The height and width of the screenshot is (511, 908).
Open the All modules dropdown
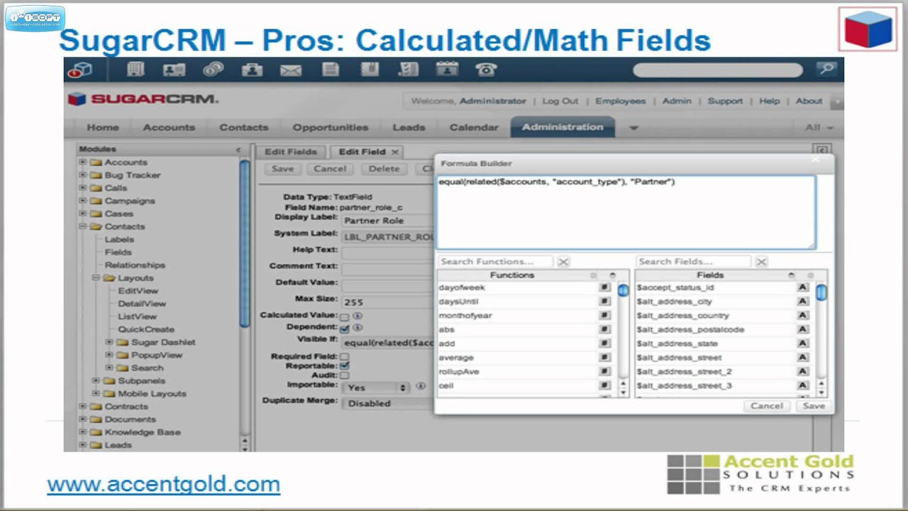coord(819,128)
